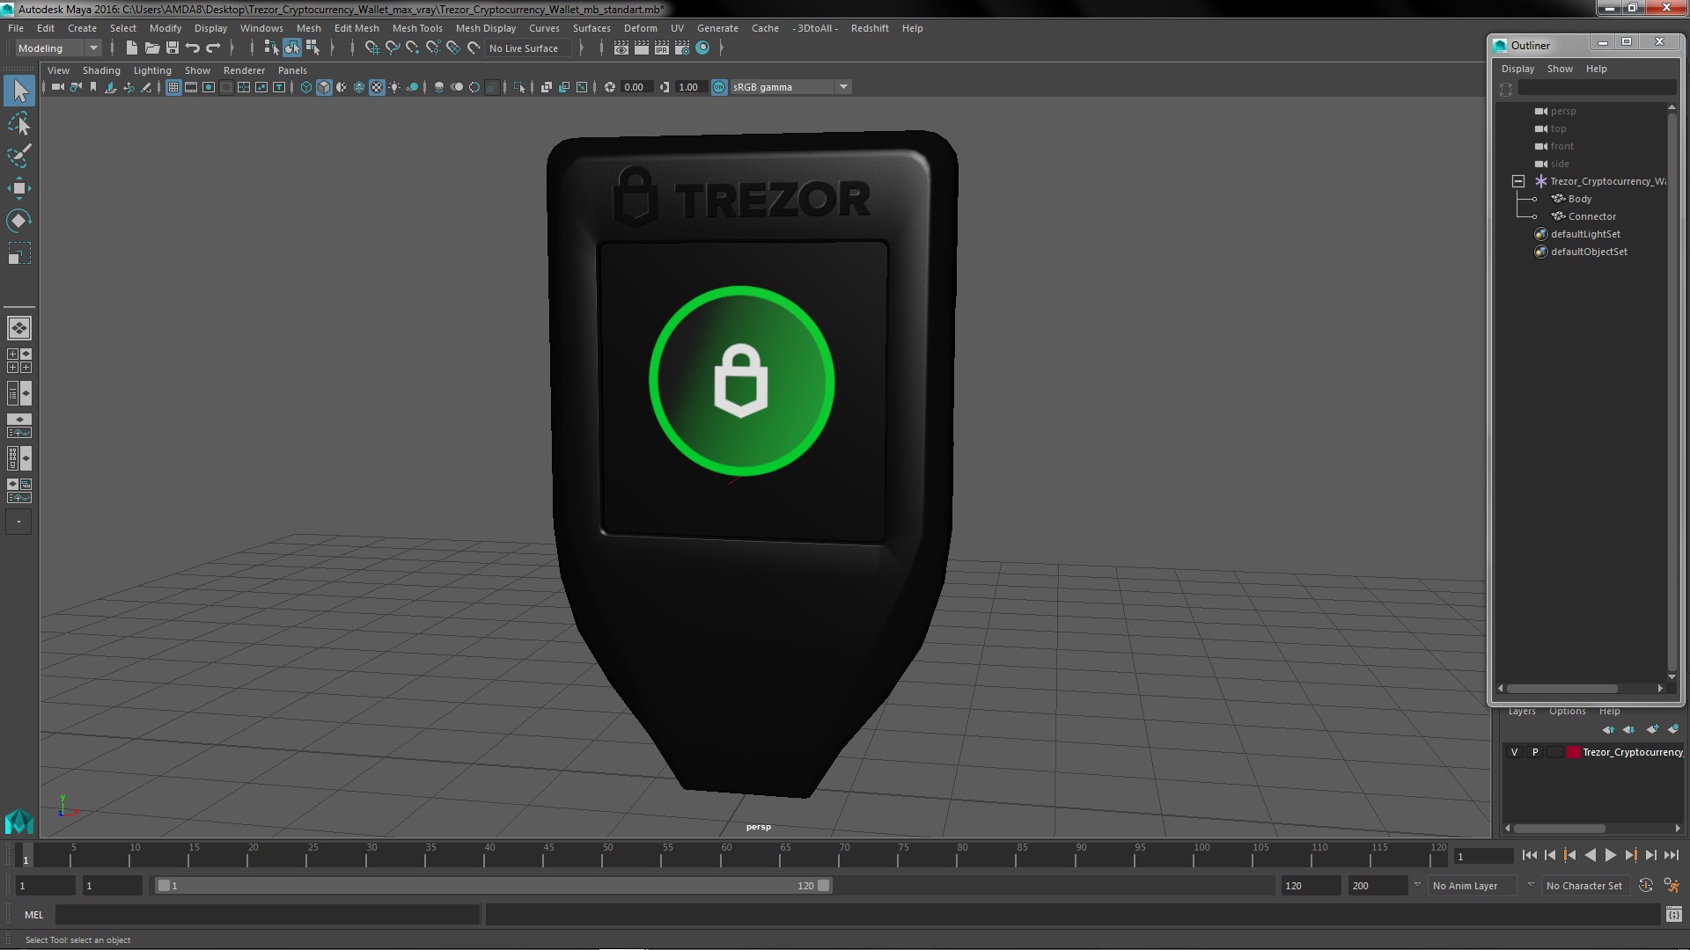Select defaultLightSet in Outliner
Image resolution: width=1690 pixels, height=950 pixels.
click(x=1585, y=234)
